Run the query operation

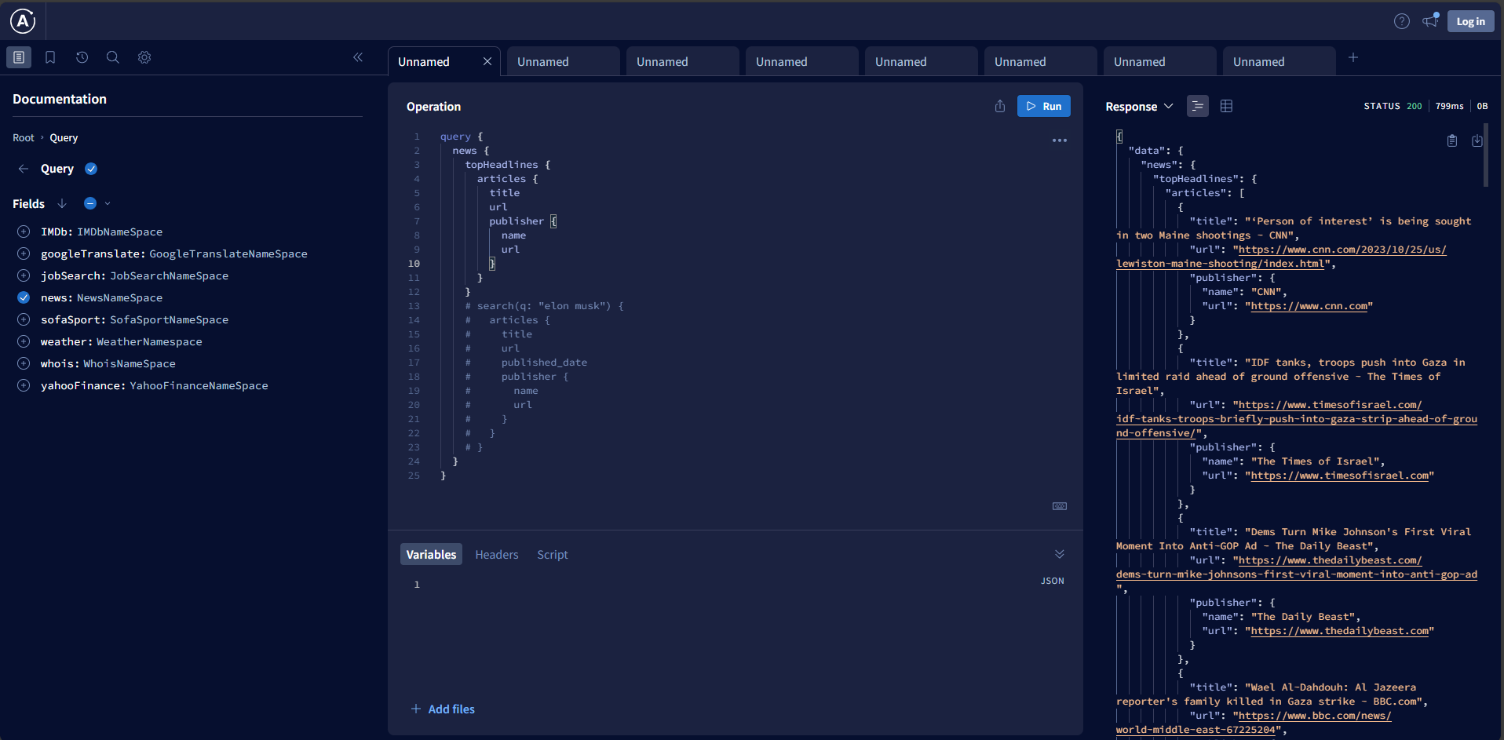point(1044,106)
